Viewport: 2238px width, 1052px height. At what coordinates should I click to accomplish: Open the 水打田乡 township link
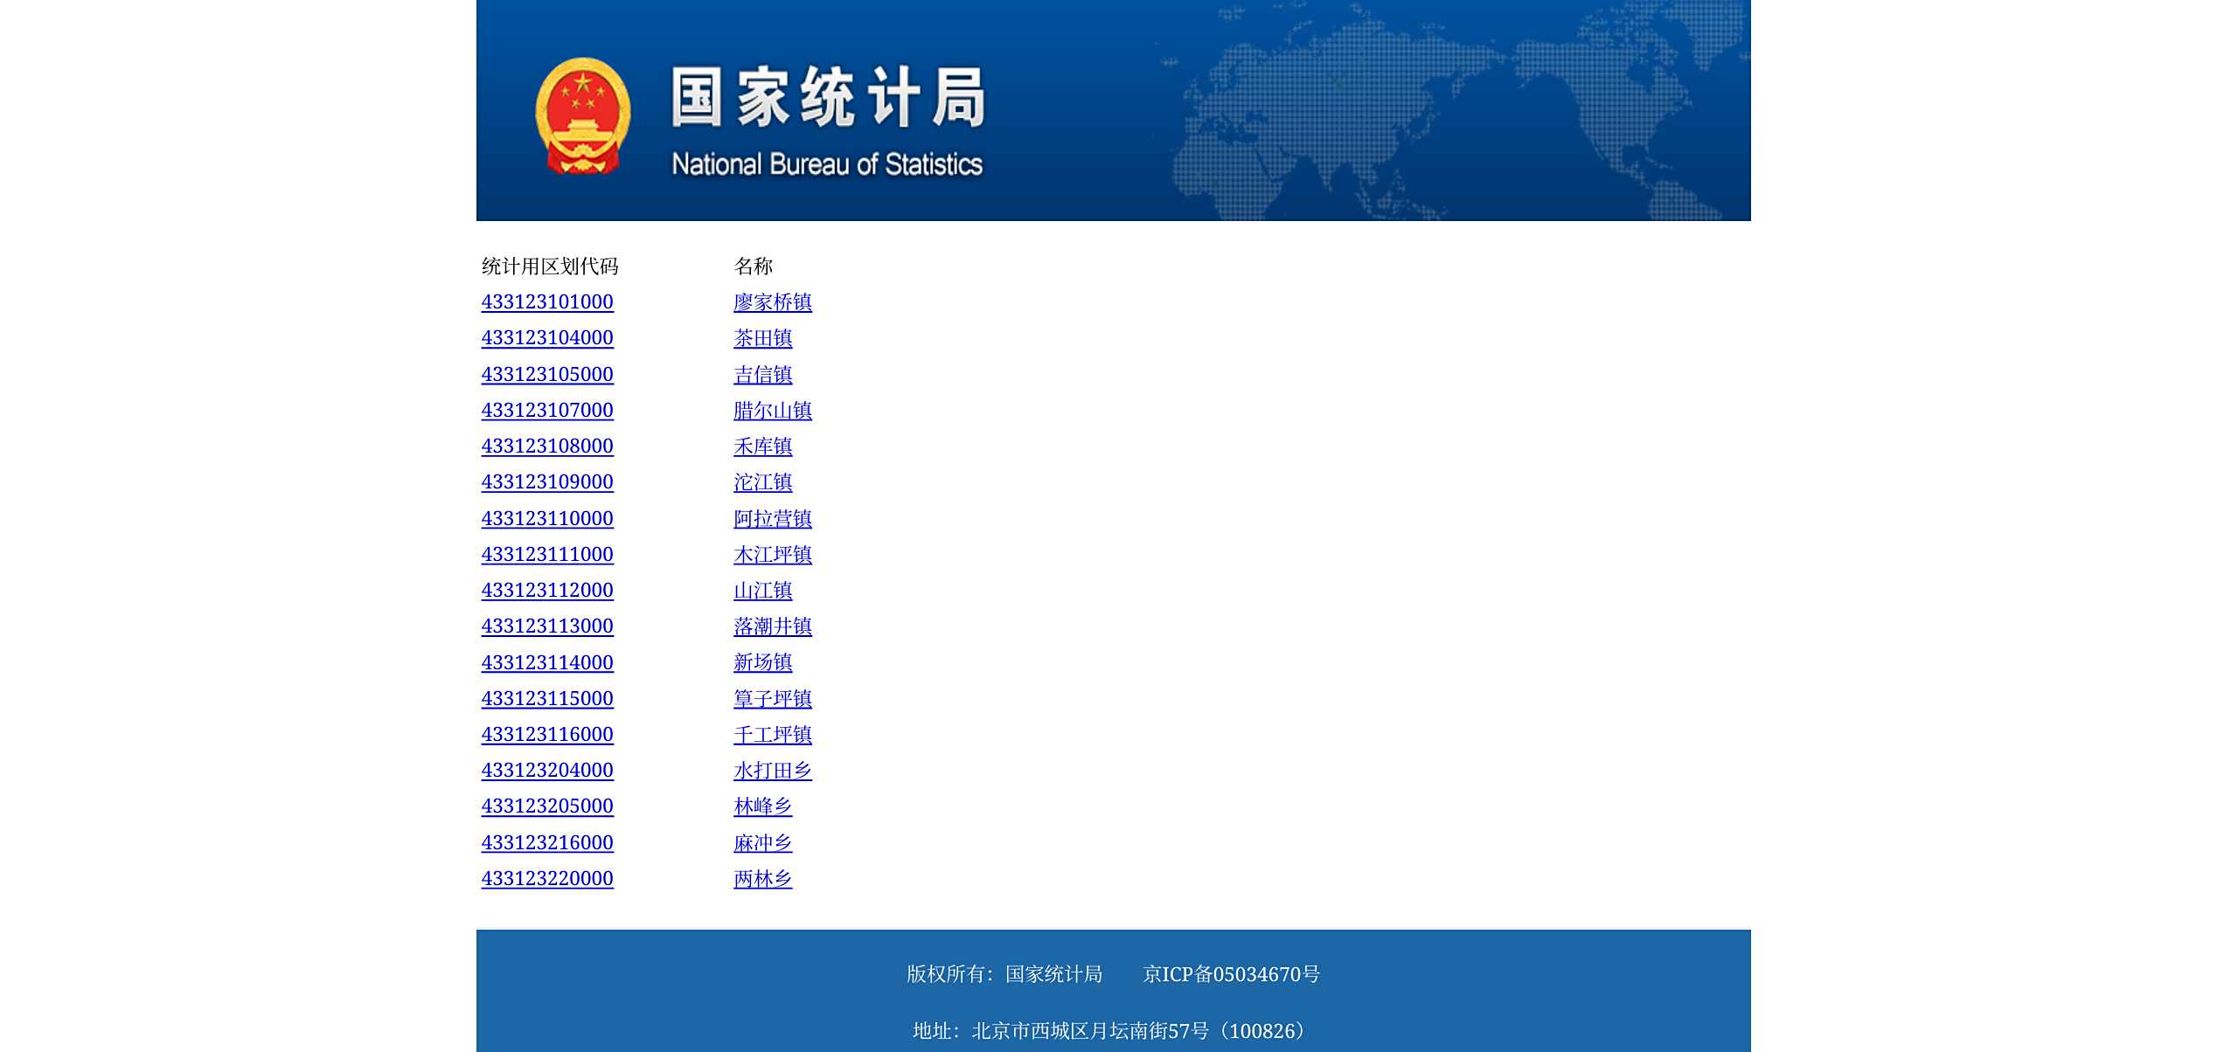(772, 771)
